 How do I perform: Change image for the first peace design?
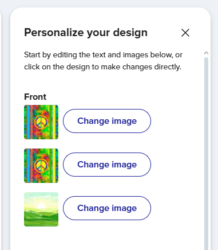pos(107,121)
